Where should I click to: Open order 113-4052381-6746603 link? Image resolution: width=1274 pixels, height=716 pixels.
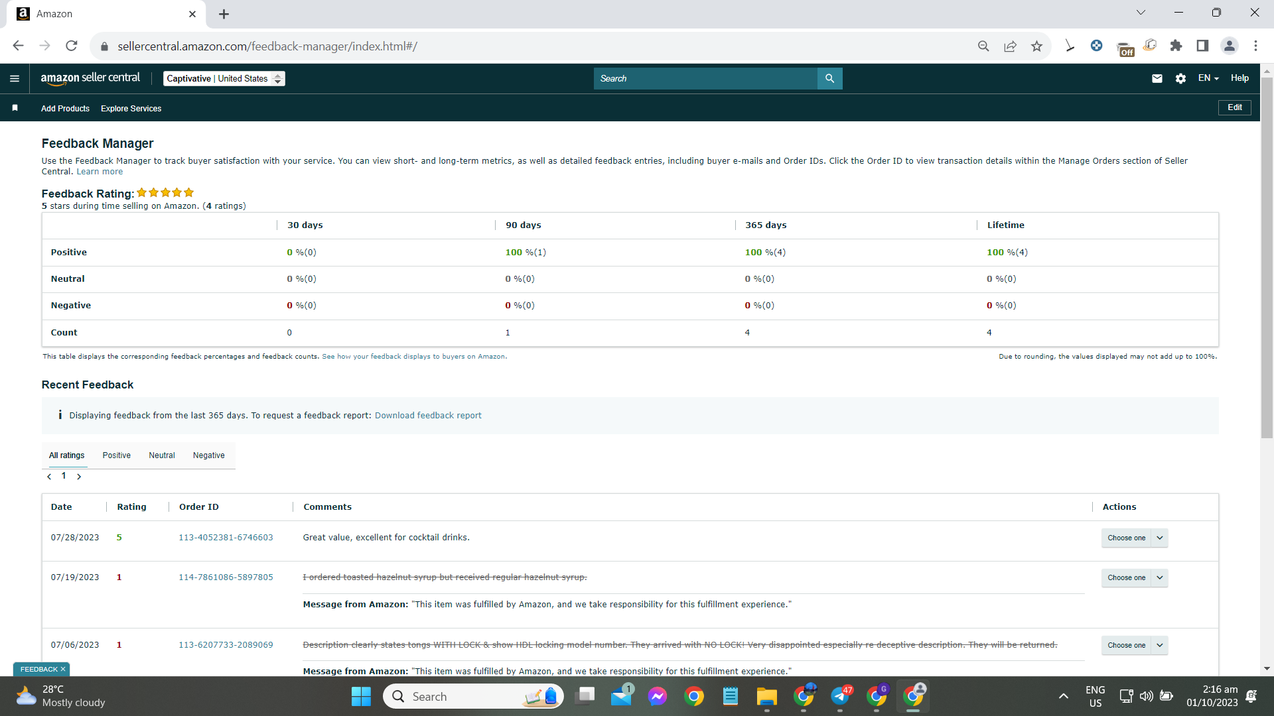226,538
